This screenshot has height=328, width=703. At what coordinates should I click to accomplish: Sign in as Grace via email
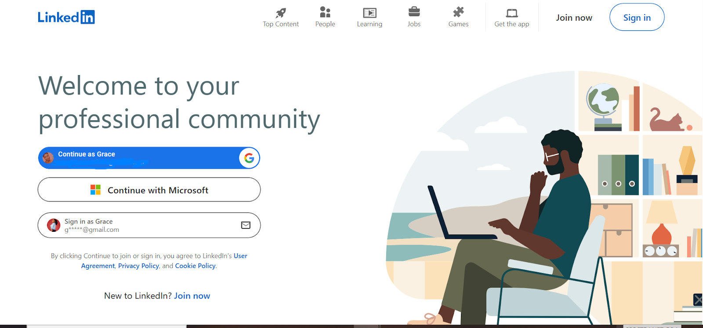[149, 225]
